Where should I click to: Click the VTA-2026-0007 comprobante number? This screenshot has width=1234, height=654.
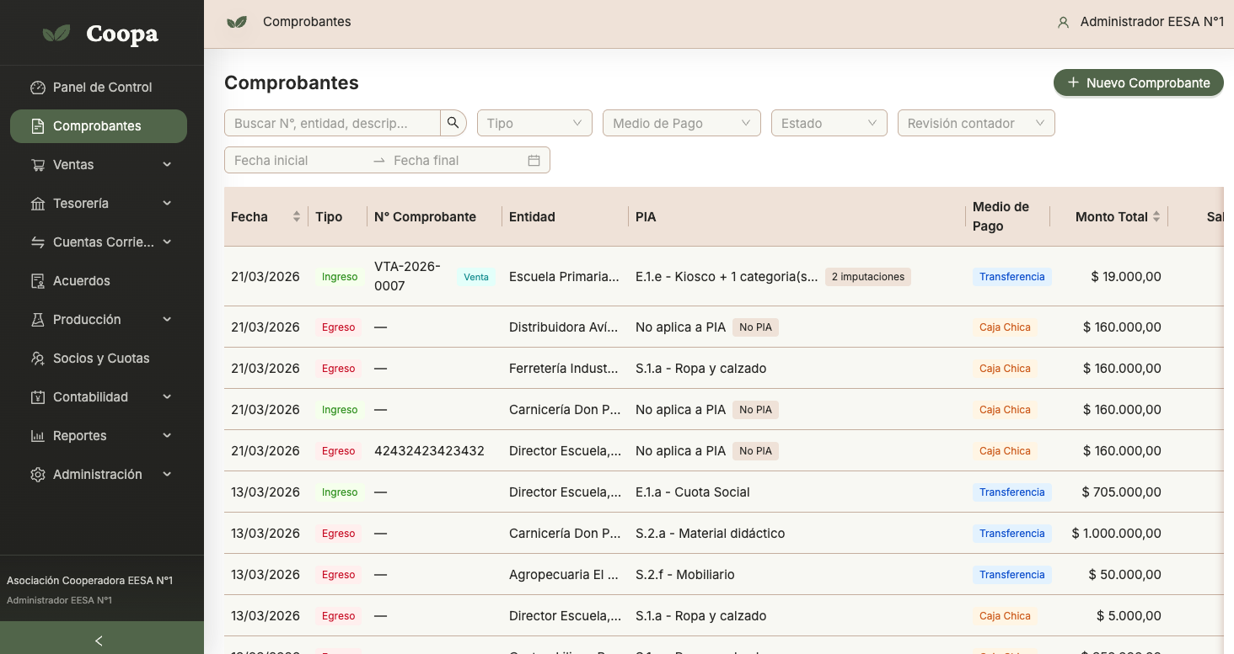coord(408,276)
